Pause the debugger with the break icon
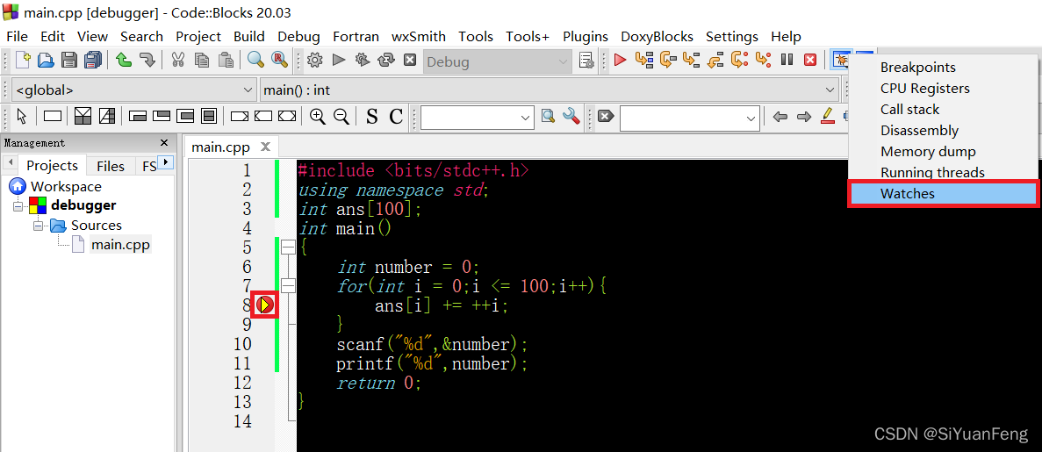 (x=787, y=61)
